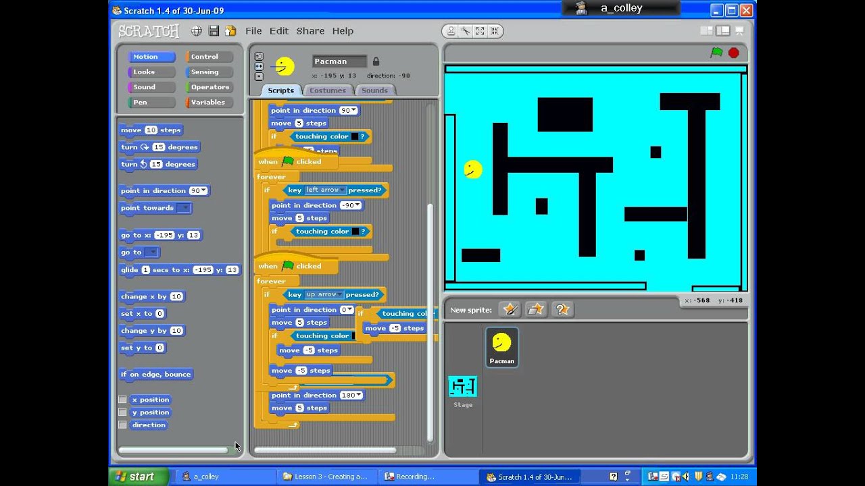Select the Delete scissors tool
Screen dimensions: 865x486
click(465, 31)
